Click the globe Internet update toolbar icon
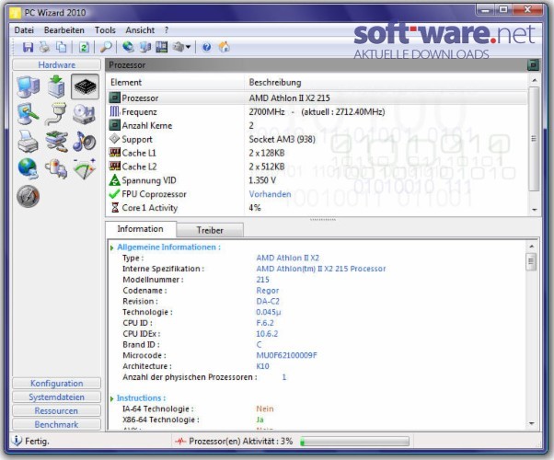The width and height of the screenshot is (554, 460). pyautogui.click(x=128, y=47)
